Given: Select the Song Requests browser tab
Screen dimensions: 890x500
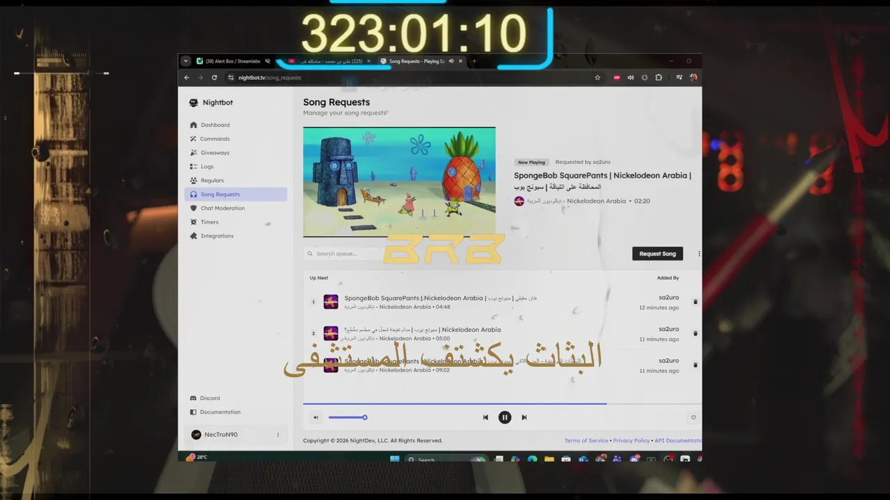Looking at the screenshot, I should (x=421, y=61).
